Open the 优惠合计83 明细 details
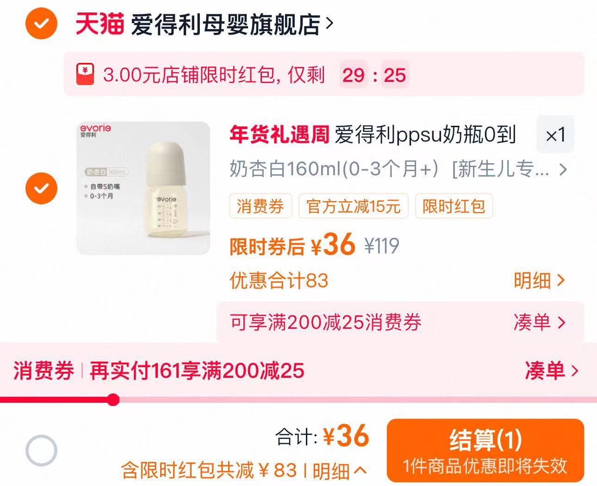 coord(539,280)
